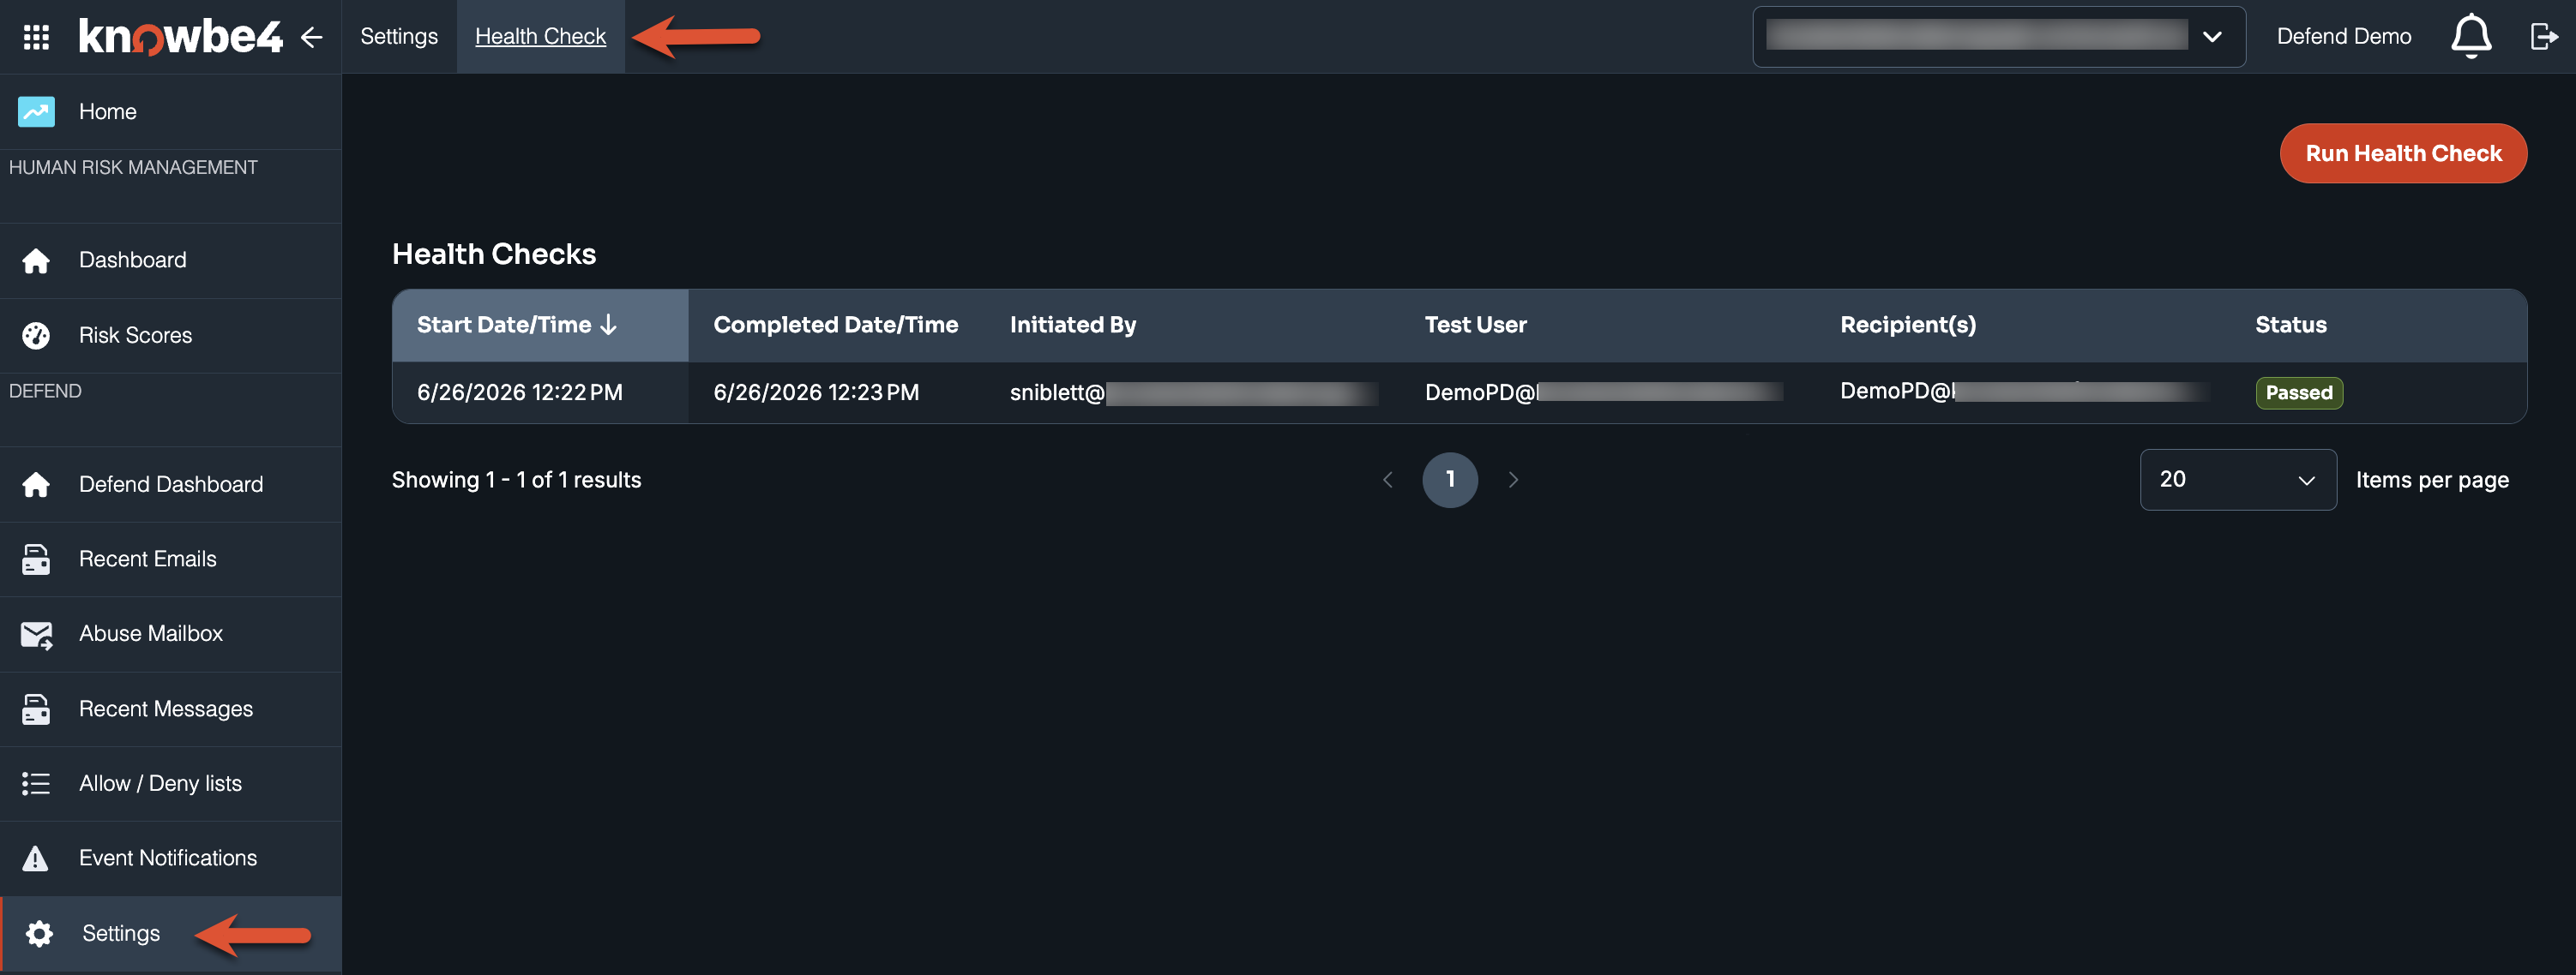Click the Risk Scores gauge icon
The height and width of the screenshot is (975, 2576).
pos(36,336)
